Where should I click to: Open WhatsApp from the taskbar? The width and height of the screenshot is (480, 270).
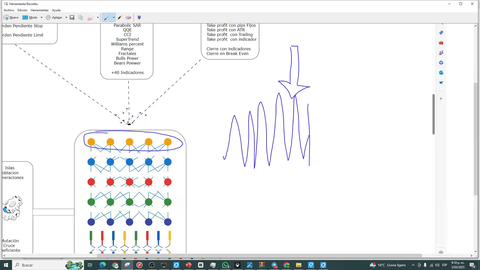pos(225,265)
